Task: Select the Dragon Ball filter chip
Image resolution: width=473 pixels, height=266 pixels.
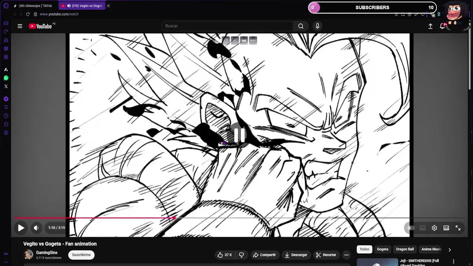Action: [x=405, y=249]
